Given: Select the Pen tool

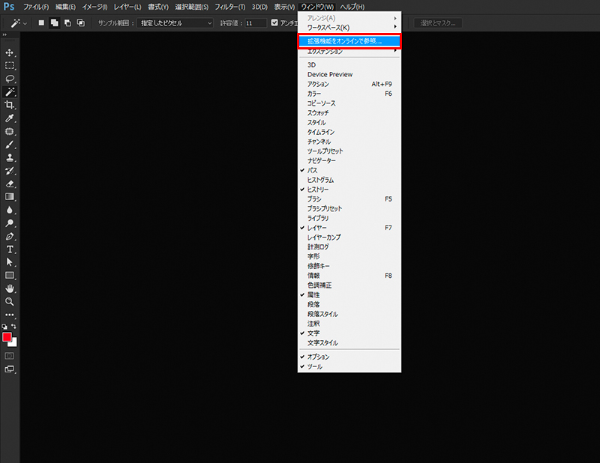Looking at the screenshot, I should pos(10,237).
